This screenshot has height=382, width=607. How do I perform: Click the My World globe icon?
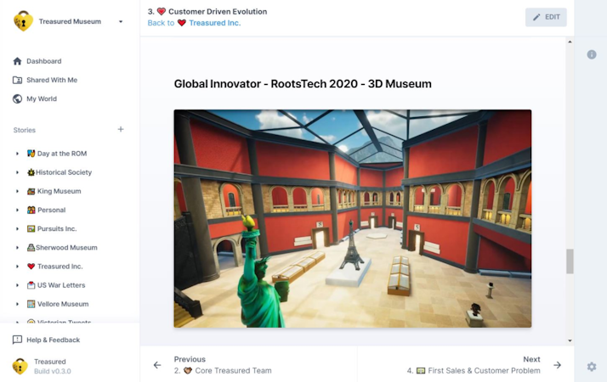(17, 99)
